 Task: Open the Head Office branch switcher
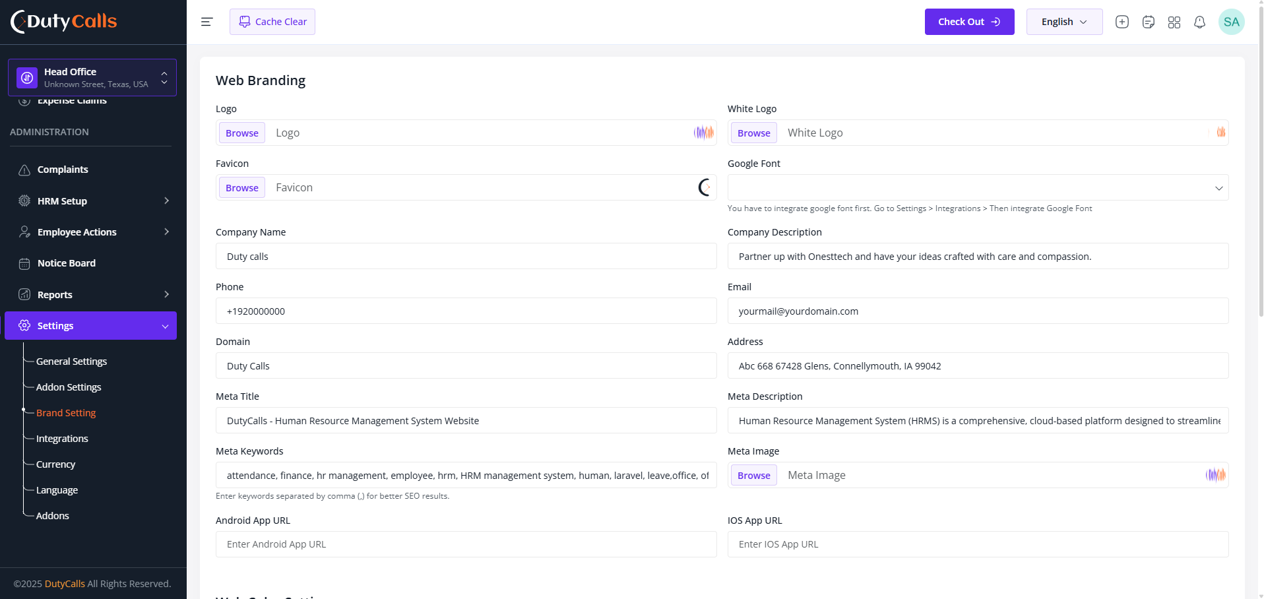(92, 78)
